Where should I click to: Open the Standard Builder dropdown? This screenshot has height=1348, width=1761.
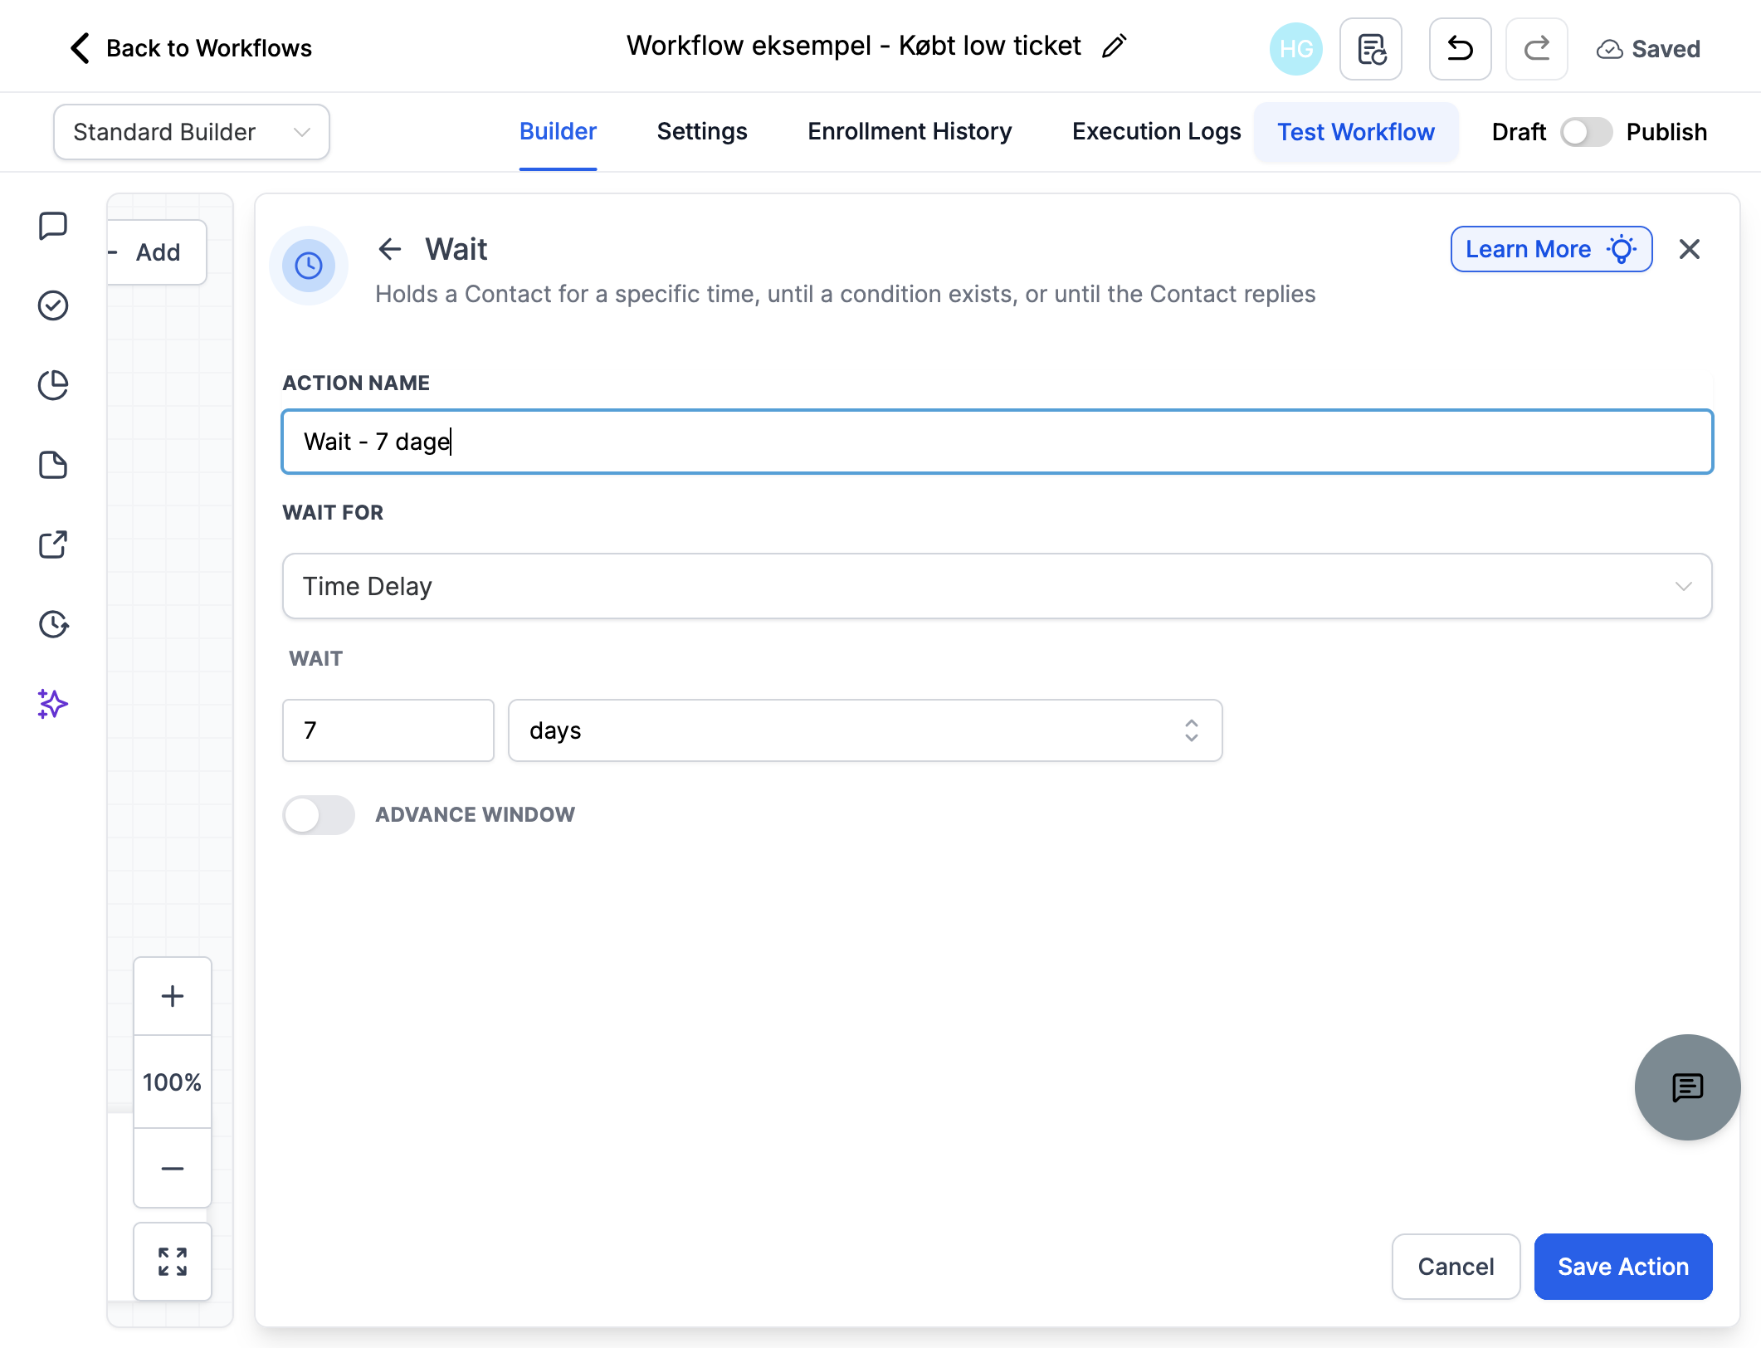click(192, 132)
